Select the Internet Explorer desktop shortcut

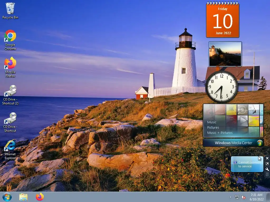coord(10,149)
